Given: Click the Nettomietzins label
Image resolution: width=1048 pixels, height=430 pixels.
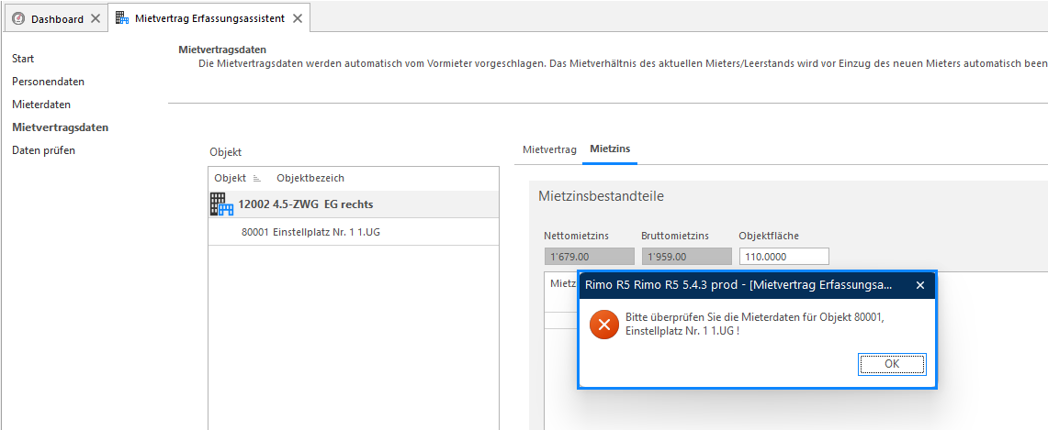Looking at the screenshot, I should pyautogui.click(x=576, y=236).
